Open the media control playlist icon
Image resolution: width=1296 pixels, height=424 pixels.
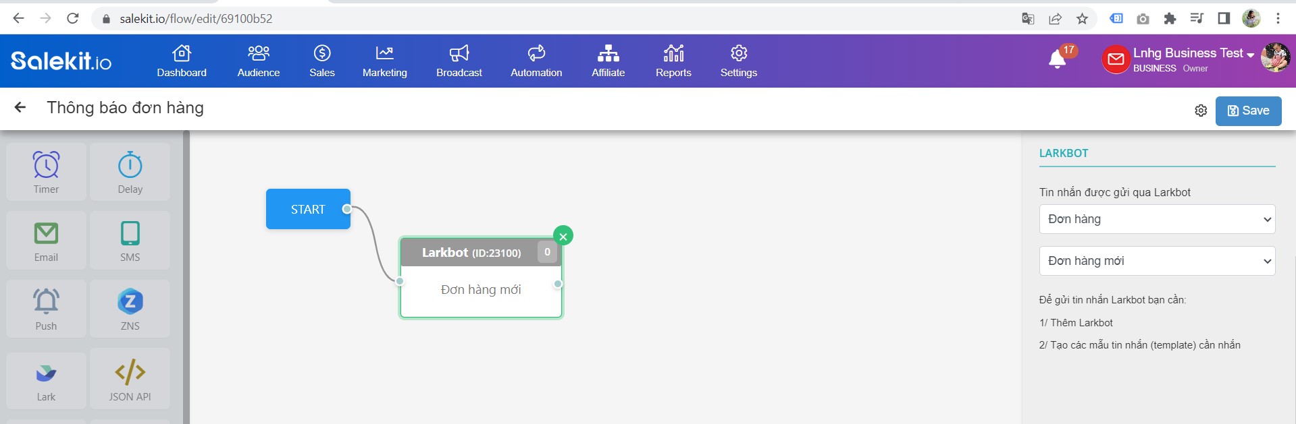(1197, 18)
